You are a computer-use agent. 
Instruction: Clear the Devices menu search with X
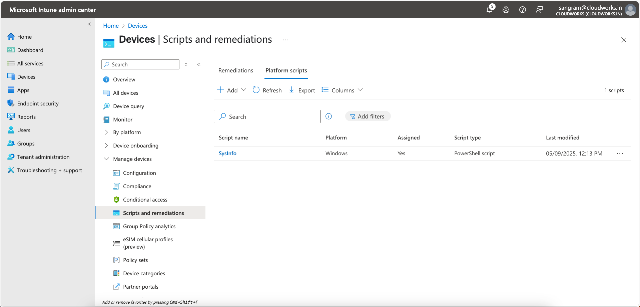coord(186,64)
